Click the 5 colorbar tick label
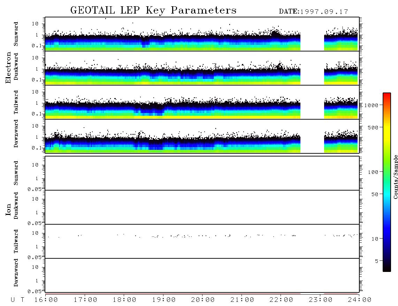Viewport: 398px width, 306px height. coord(376,261)
